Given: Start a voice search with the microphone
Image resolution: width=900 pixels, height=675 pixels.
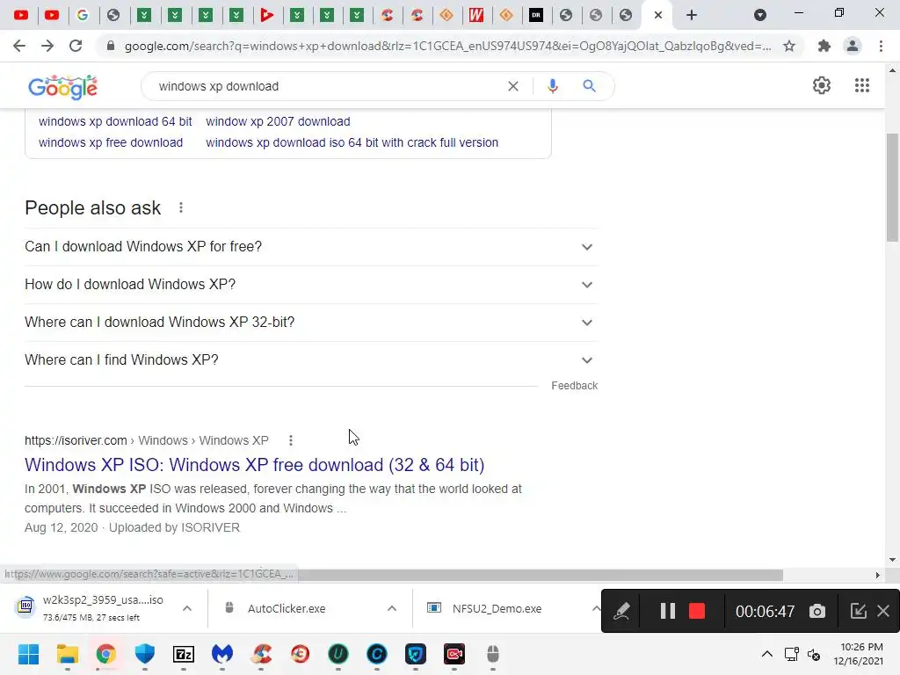Looking at the screenshot, I should click(x=552, y=86).
